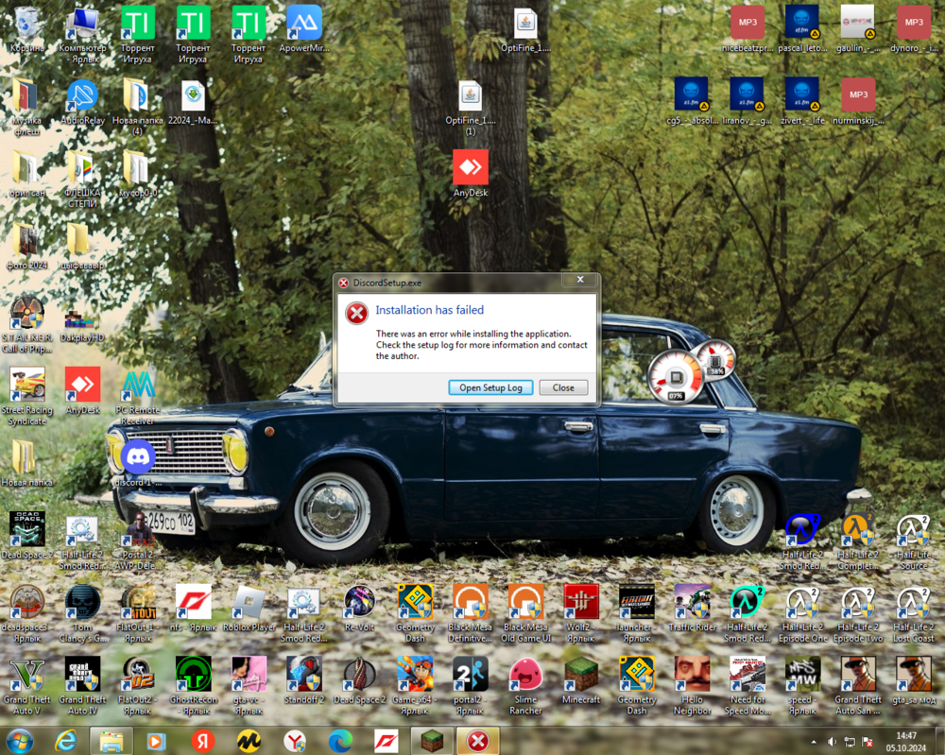Select the discord 1 installer icon
Screen dimensions: 945x755
click(x=138, y=463)
